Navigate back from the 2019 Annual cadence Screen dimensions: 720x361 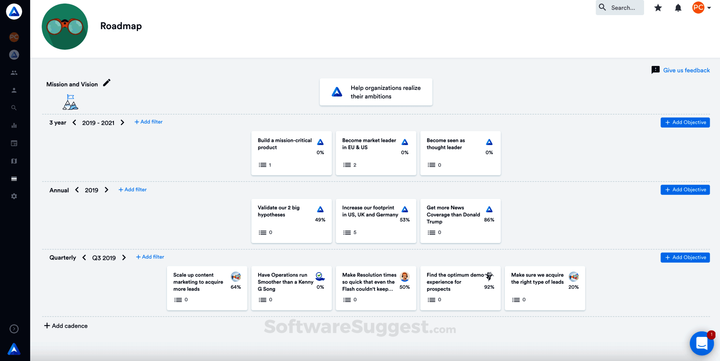coord(77,190)
